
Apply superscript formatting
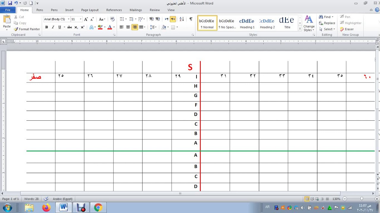click(83, 27)
